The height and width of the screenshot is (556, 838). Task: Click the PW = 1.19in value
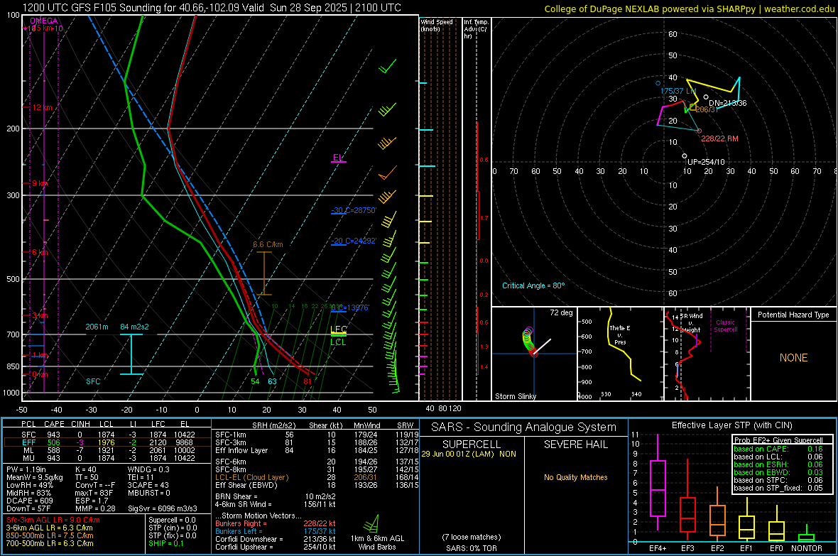[26, 469]
